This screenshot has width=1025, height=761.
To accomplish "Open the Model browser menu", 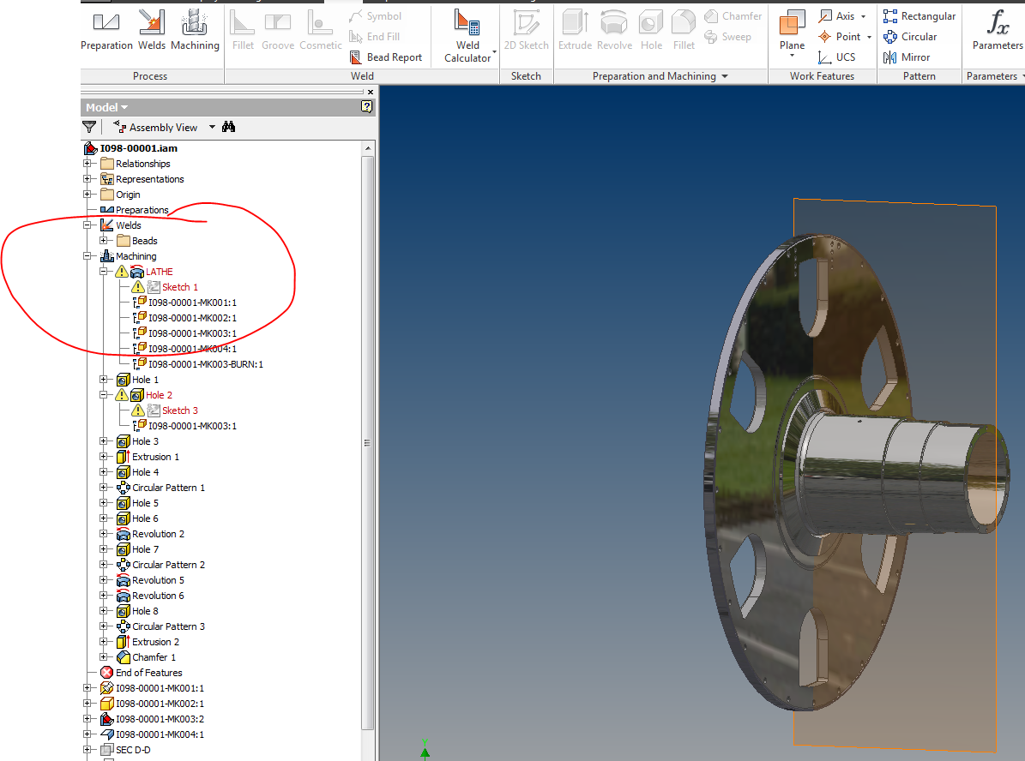I will coord(105,106).
